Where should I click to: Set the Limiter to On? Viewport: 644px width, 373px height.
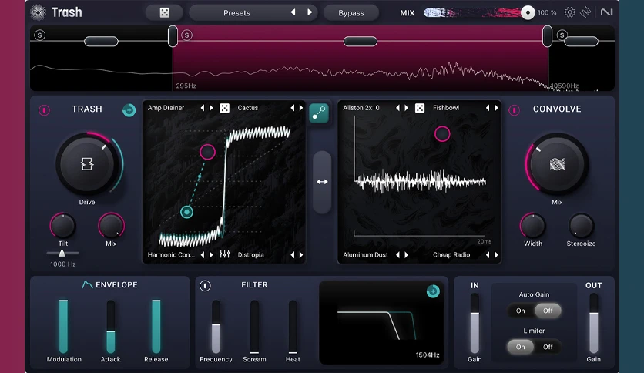521,347
